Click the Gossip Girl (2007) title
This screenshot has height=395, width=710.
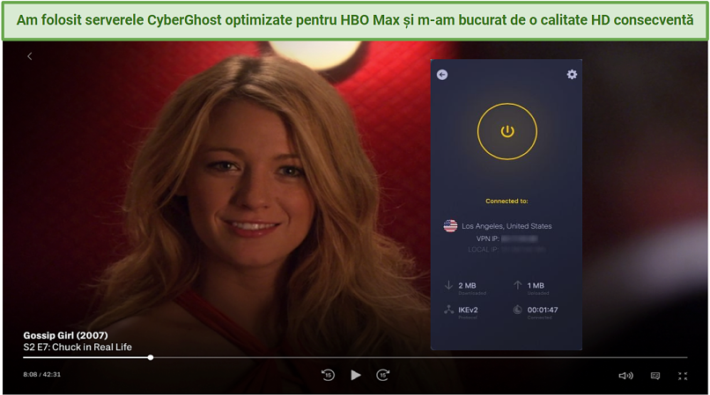pos(66,335)
